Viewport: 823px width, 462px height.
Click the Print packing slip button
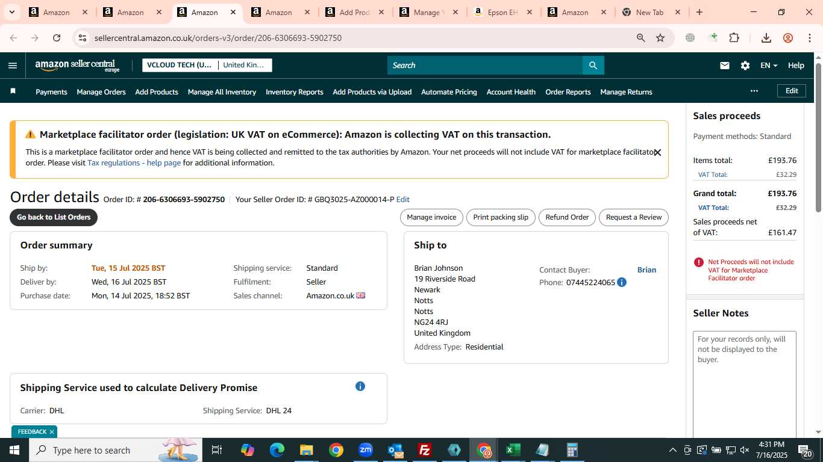[501, 217]
